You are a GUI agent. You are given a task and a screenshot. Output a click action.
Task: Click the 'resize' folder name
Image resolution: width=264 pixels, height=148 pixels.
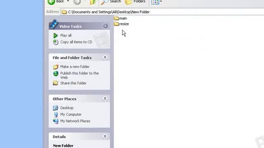124,24
